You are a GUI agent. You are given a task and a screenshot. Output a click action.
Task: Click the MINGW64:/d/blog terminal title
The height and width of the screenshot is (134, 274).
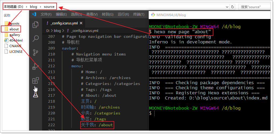pos(171,15)
